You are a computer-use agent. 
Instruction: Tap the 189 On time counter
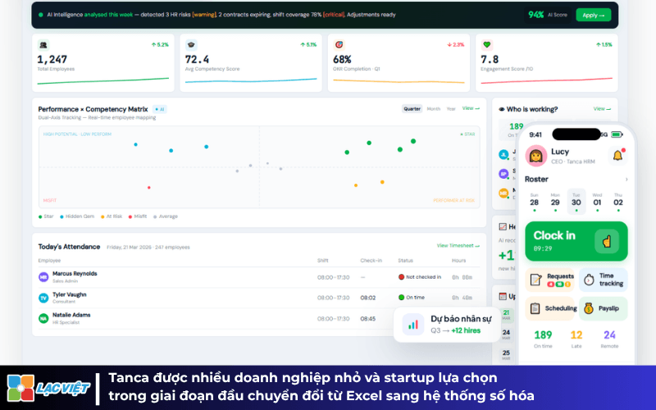point(543,339)
